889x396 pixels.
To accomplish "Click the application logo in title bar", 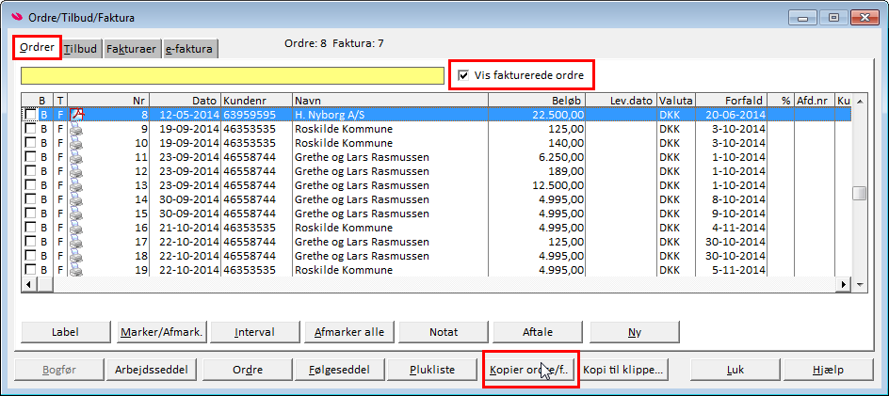I will click(18, 17).
